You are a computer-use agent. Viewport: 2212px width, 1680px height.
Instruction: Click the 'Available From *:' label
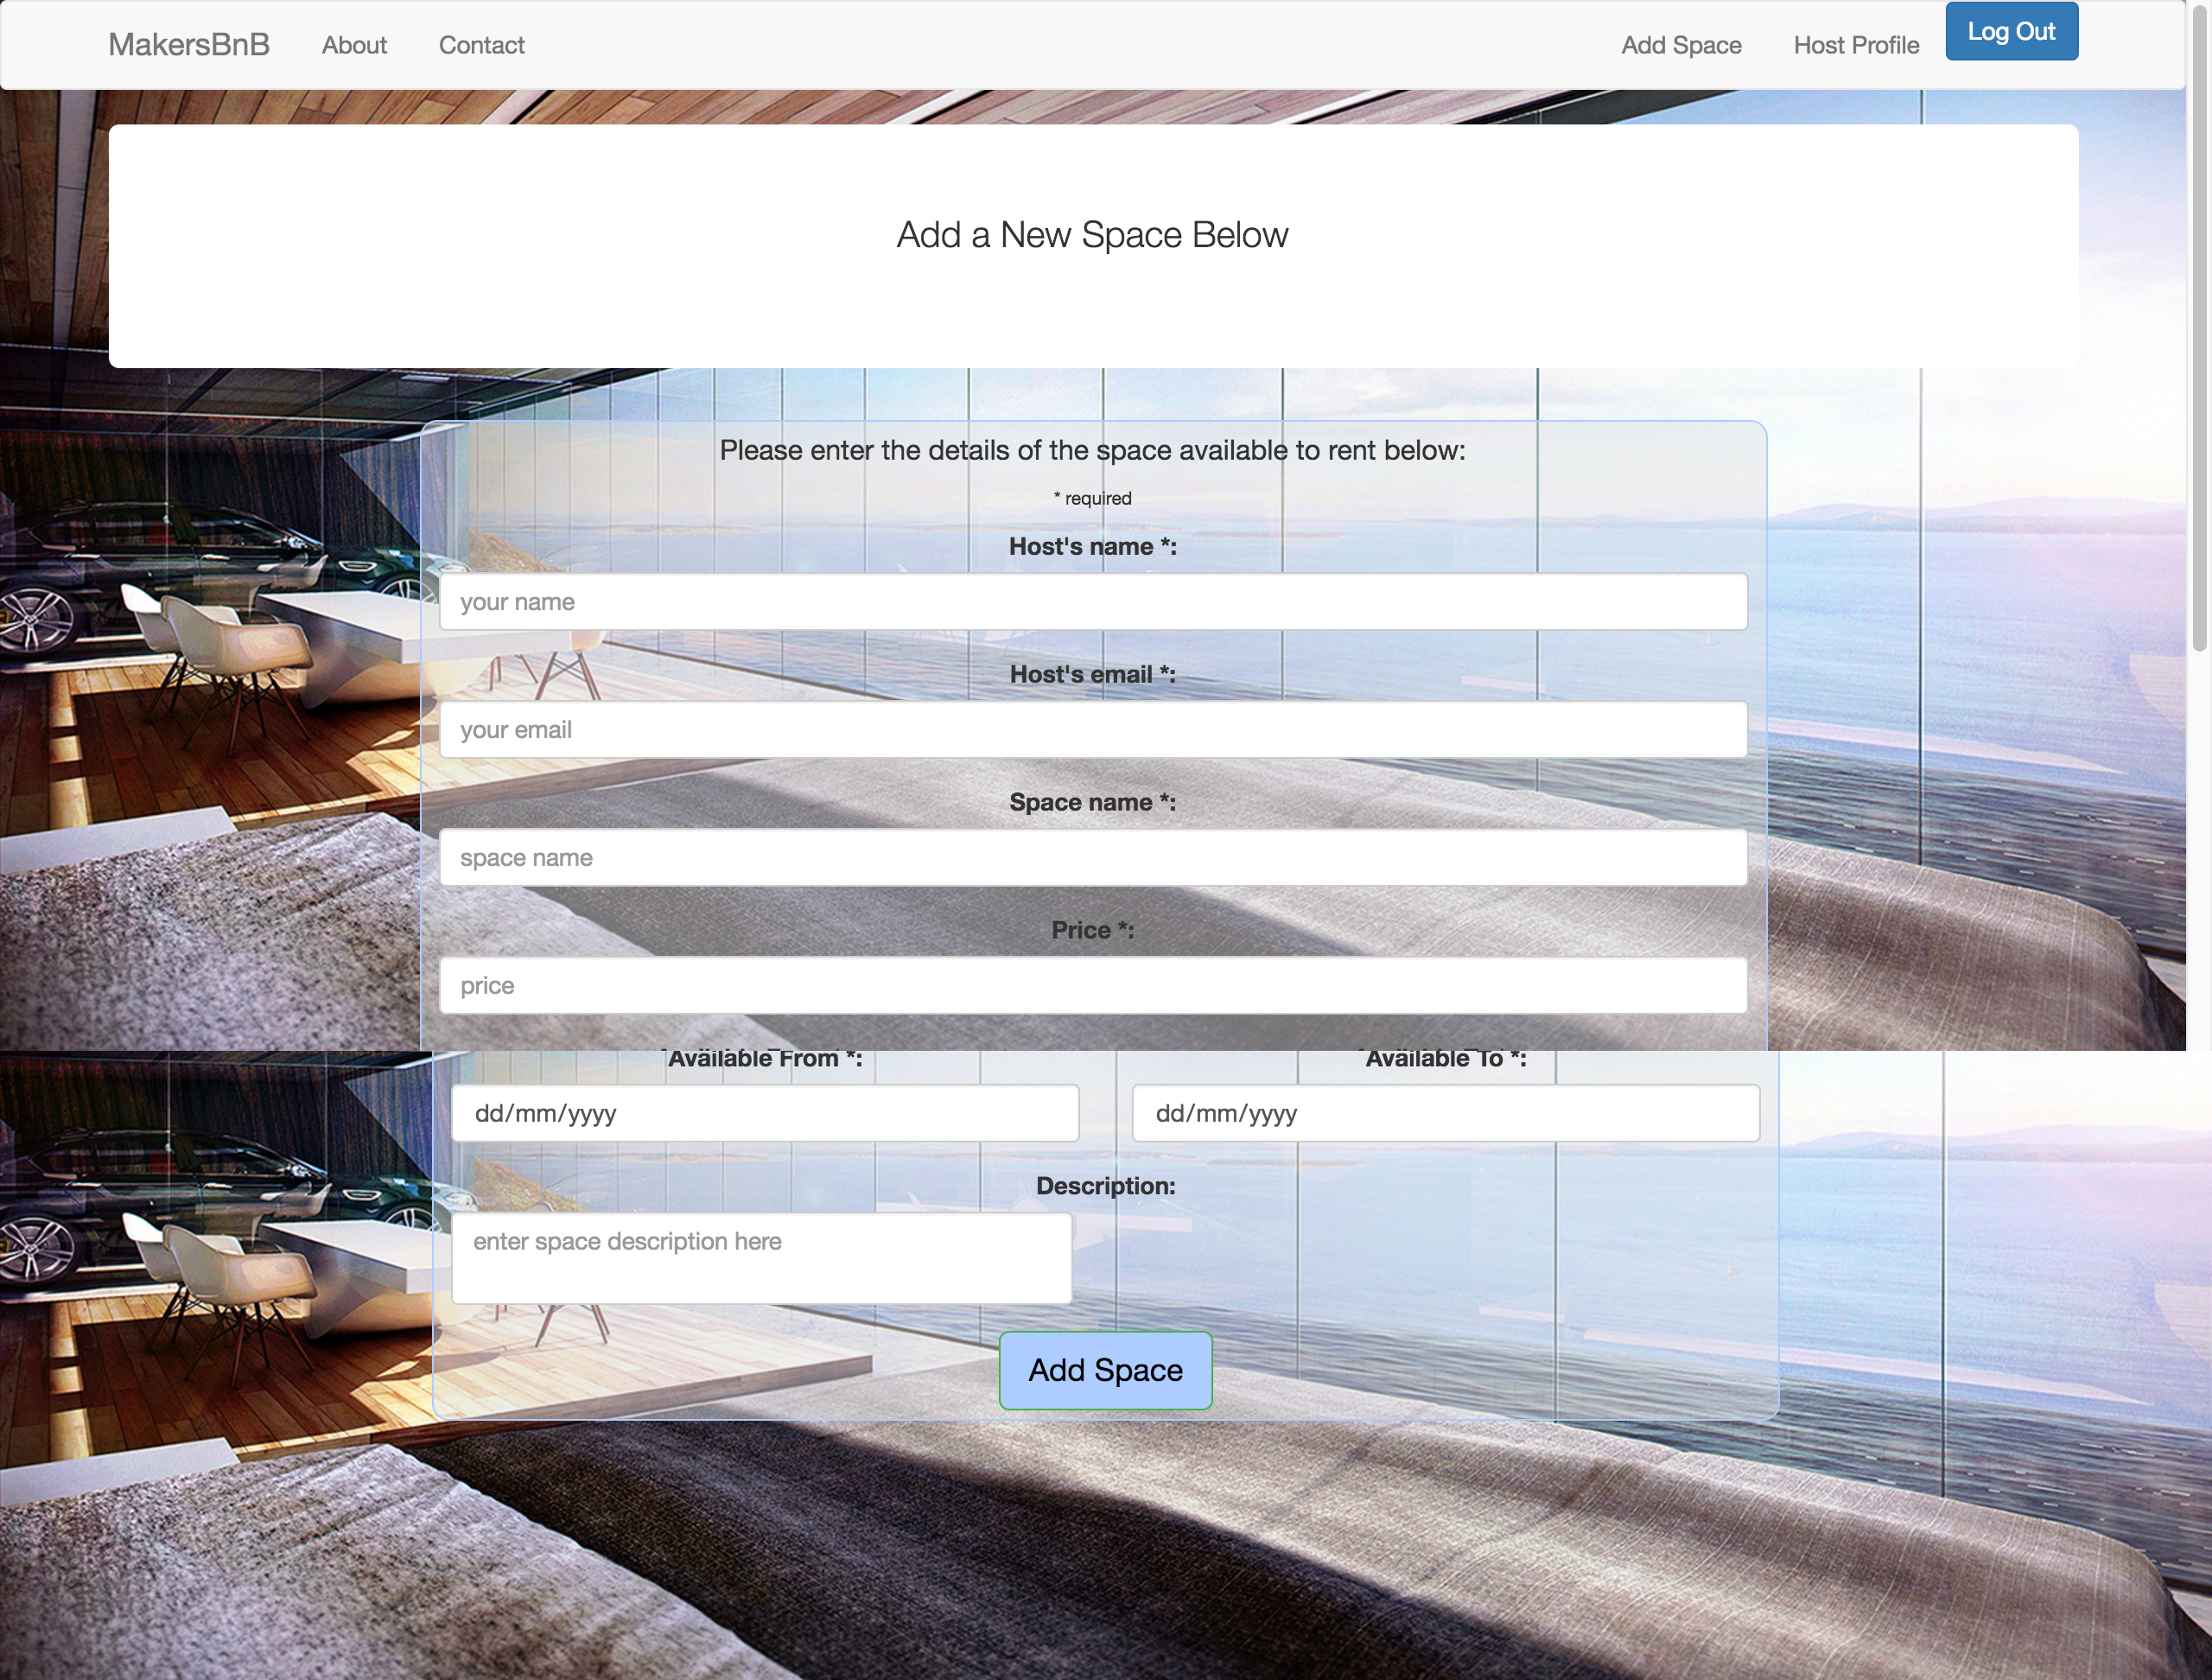765,1059
